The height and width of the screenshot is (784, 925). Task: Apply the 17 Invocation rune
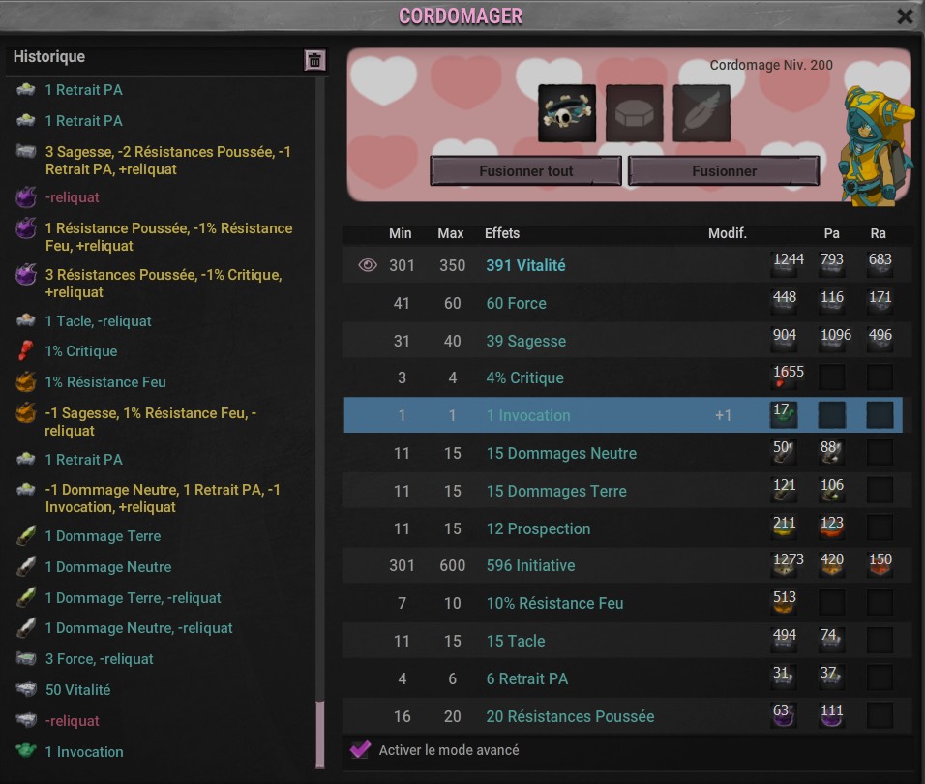click(785, 415)
